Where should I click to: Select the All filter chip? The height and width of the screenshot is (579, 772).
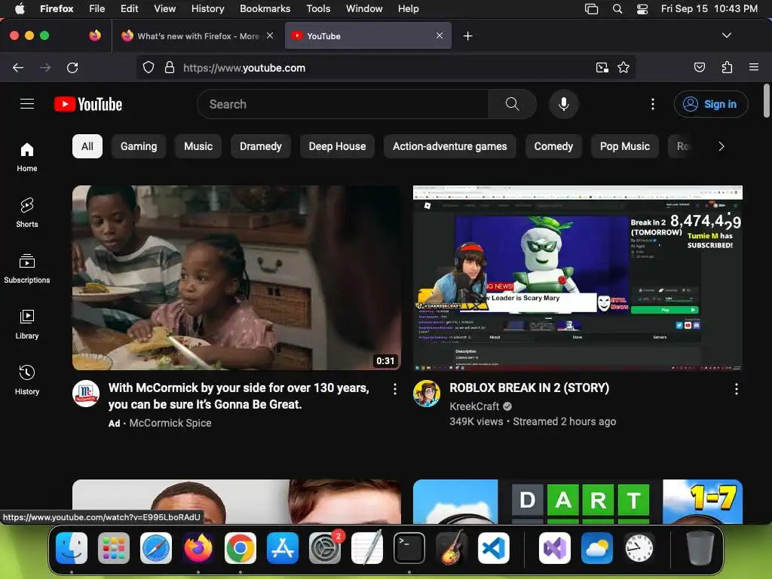(x=87, y=146)
